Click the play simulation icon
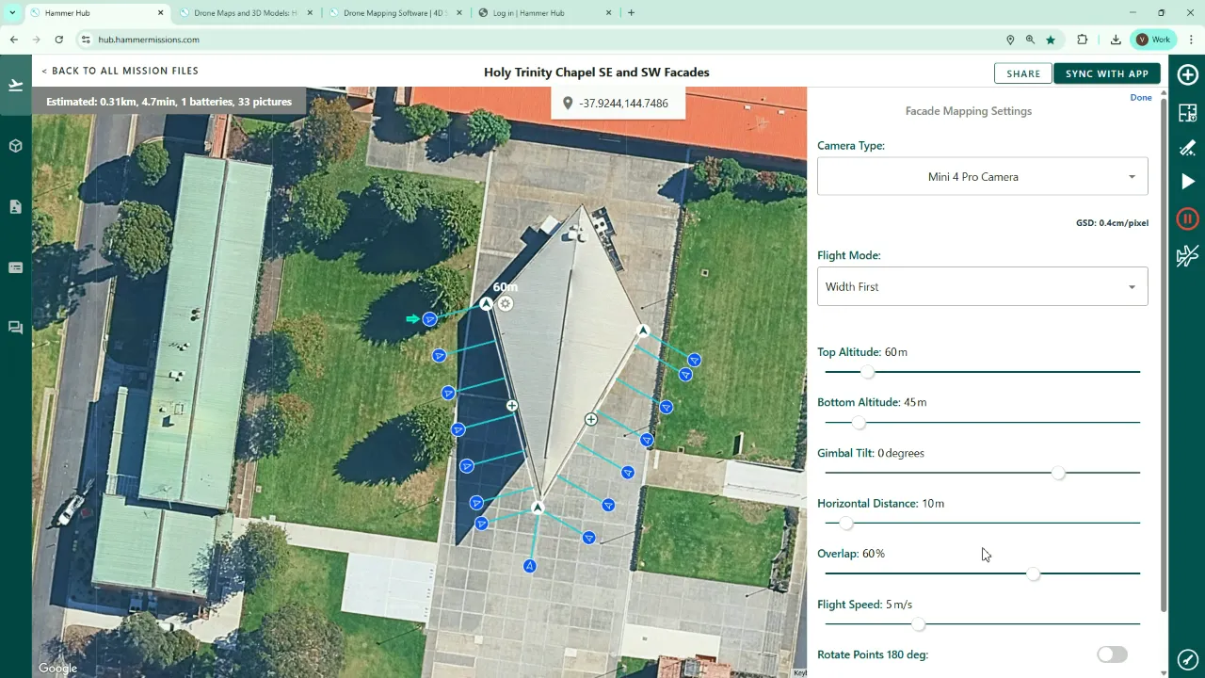 pos(1187,182)
